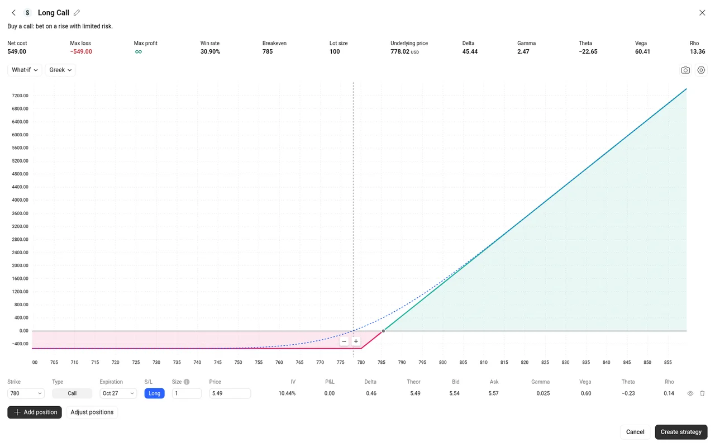
Task: Click the −400.00 y-axis label
Action: pos(19,344)
